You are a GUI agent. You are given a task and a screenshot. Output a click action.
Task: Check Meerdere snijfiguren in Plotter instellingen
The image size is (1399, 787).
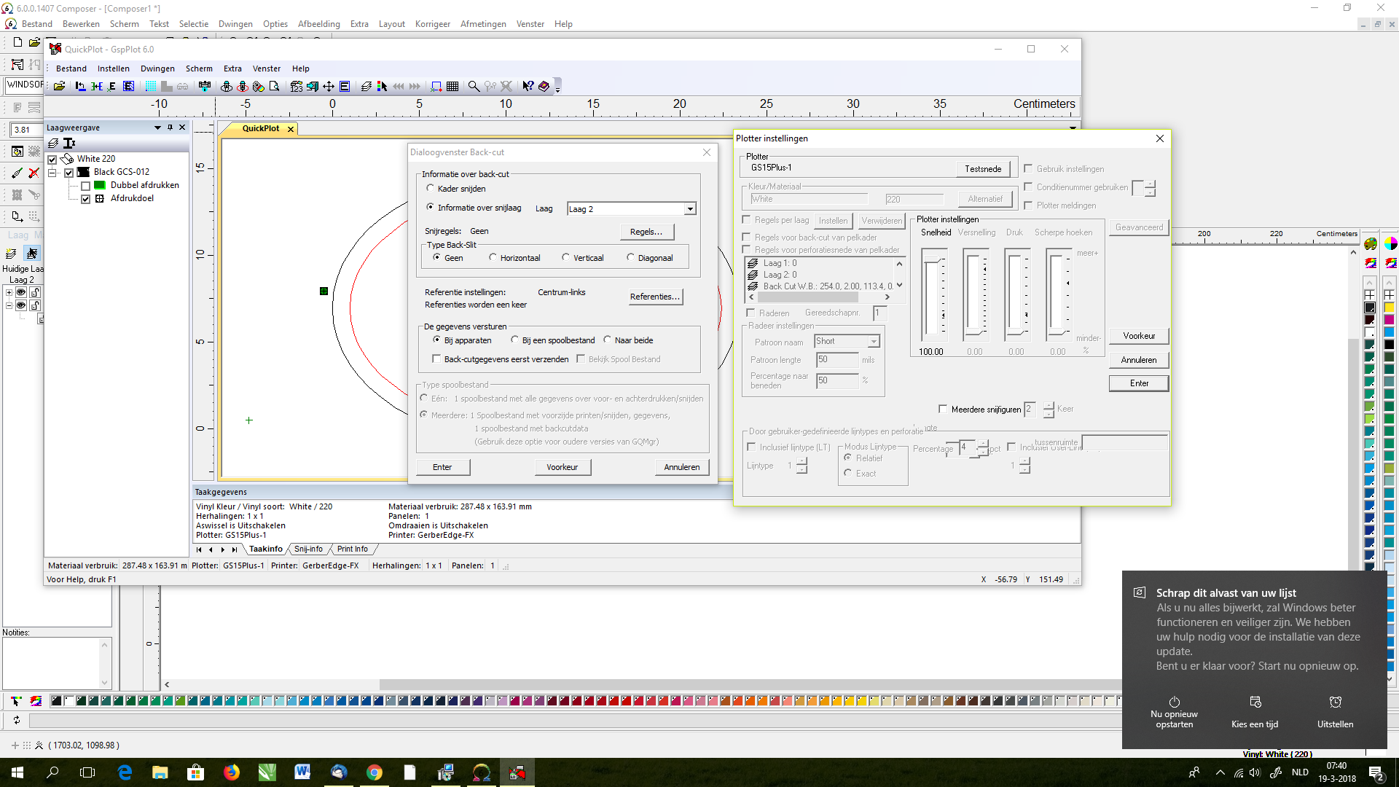click(943, 409)
